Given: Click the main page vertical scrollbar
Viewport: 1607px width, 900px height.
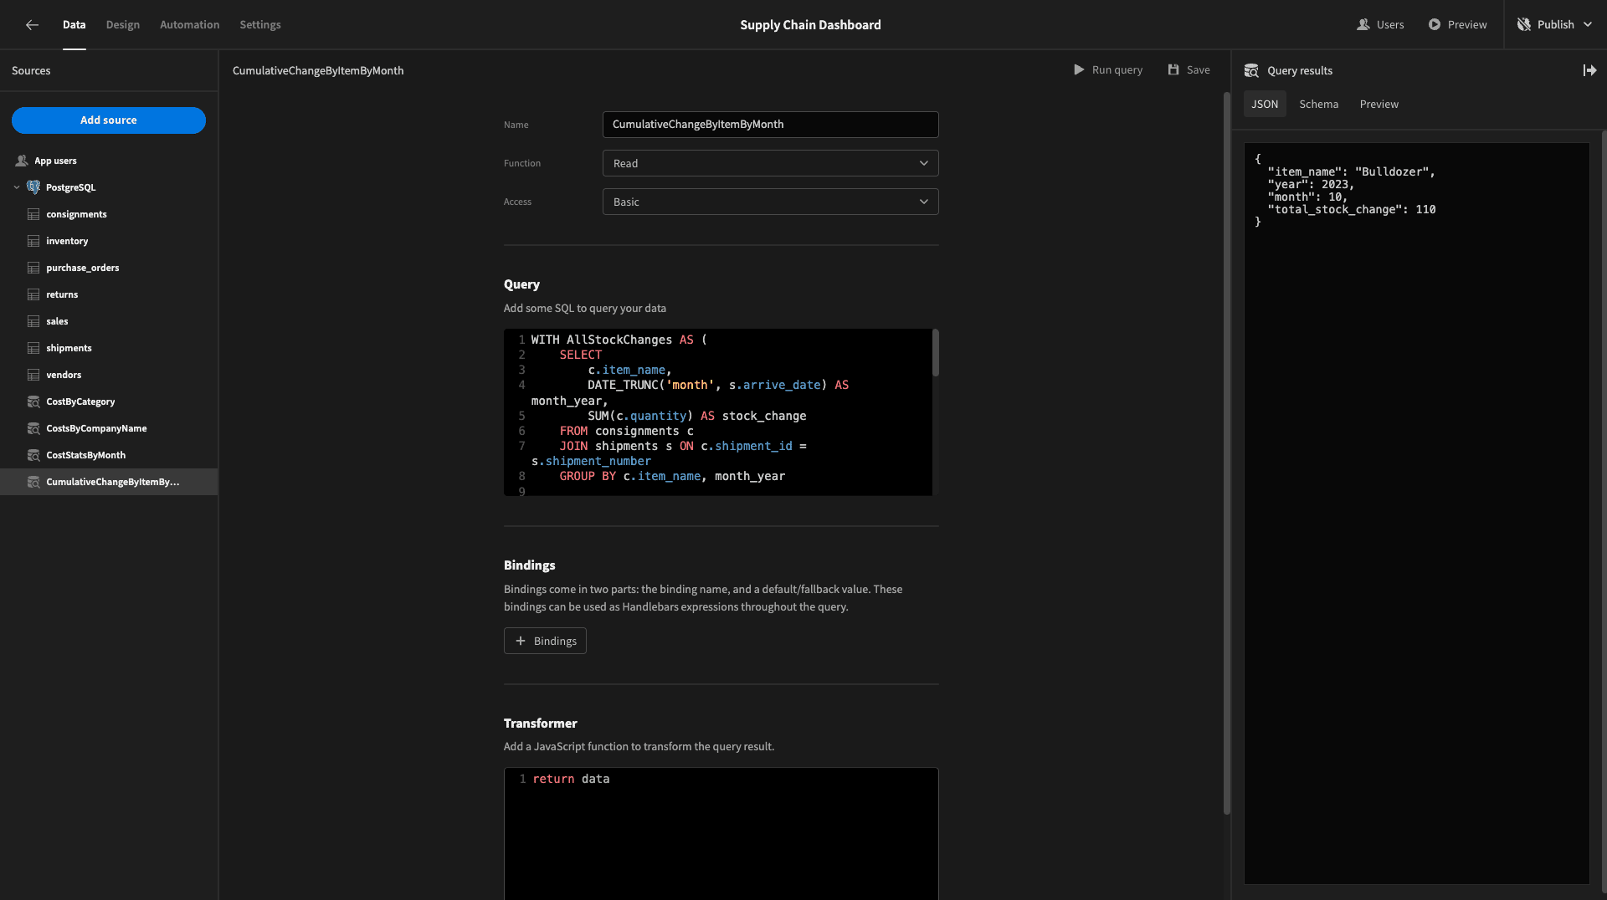Looking at the screenshot, I should pyautogui.click(x=1227, y=452).
